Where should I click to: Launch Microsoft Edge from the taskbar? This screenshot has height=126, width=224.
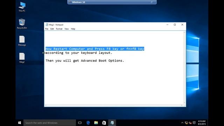(x=88, y=123)
